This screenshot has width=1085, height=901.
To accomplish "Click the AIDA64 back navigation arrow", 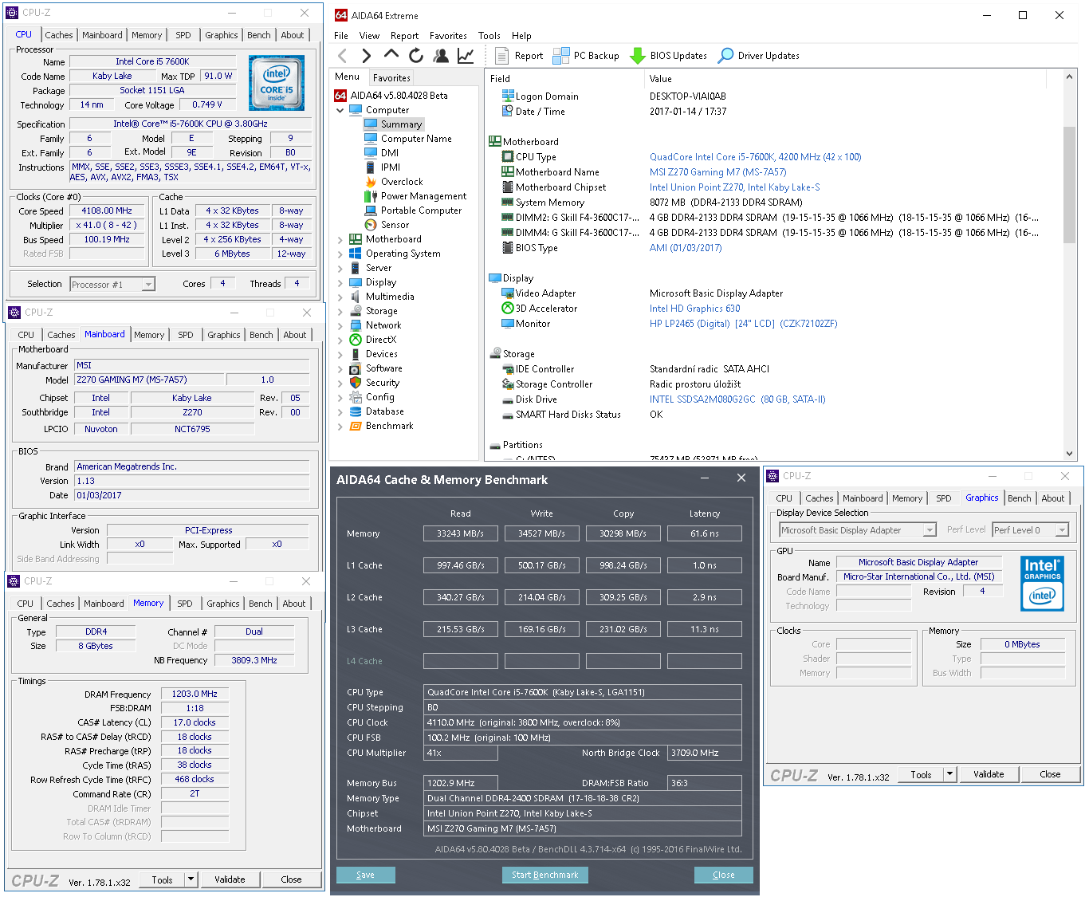I will point(342,55).
